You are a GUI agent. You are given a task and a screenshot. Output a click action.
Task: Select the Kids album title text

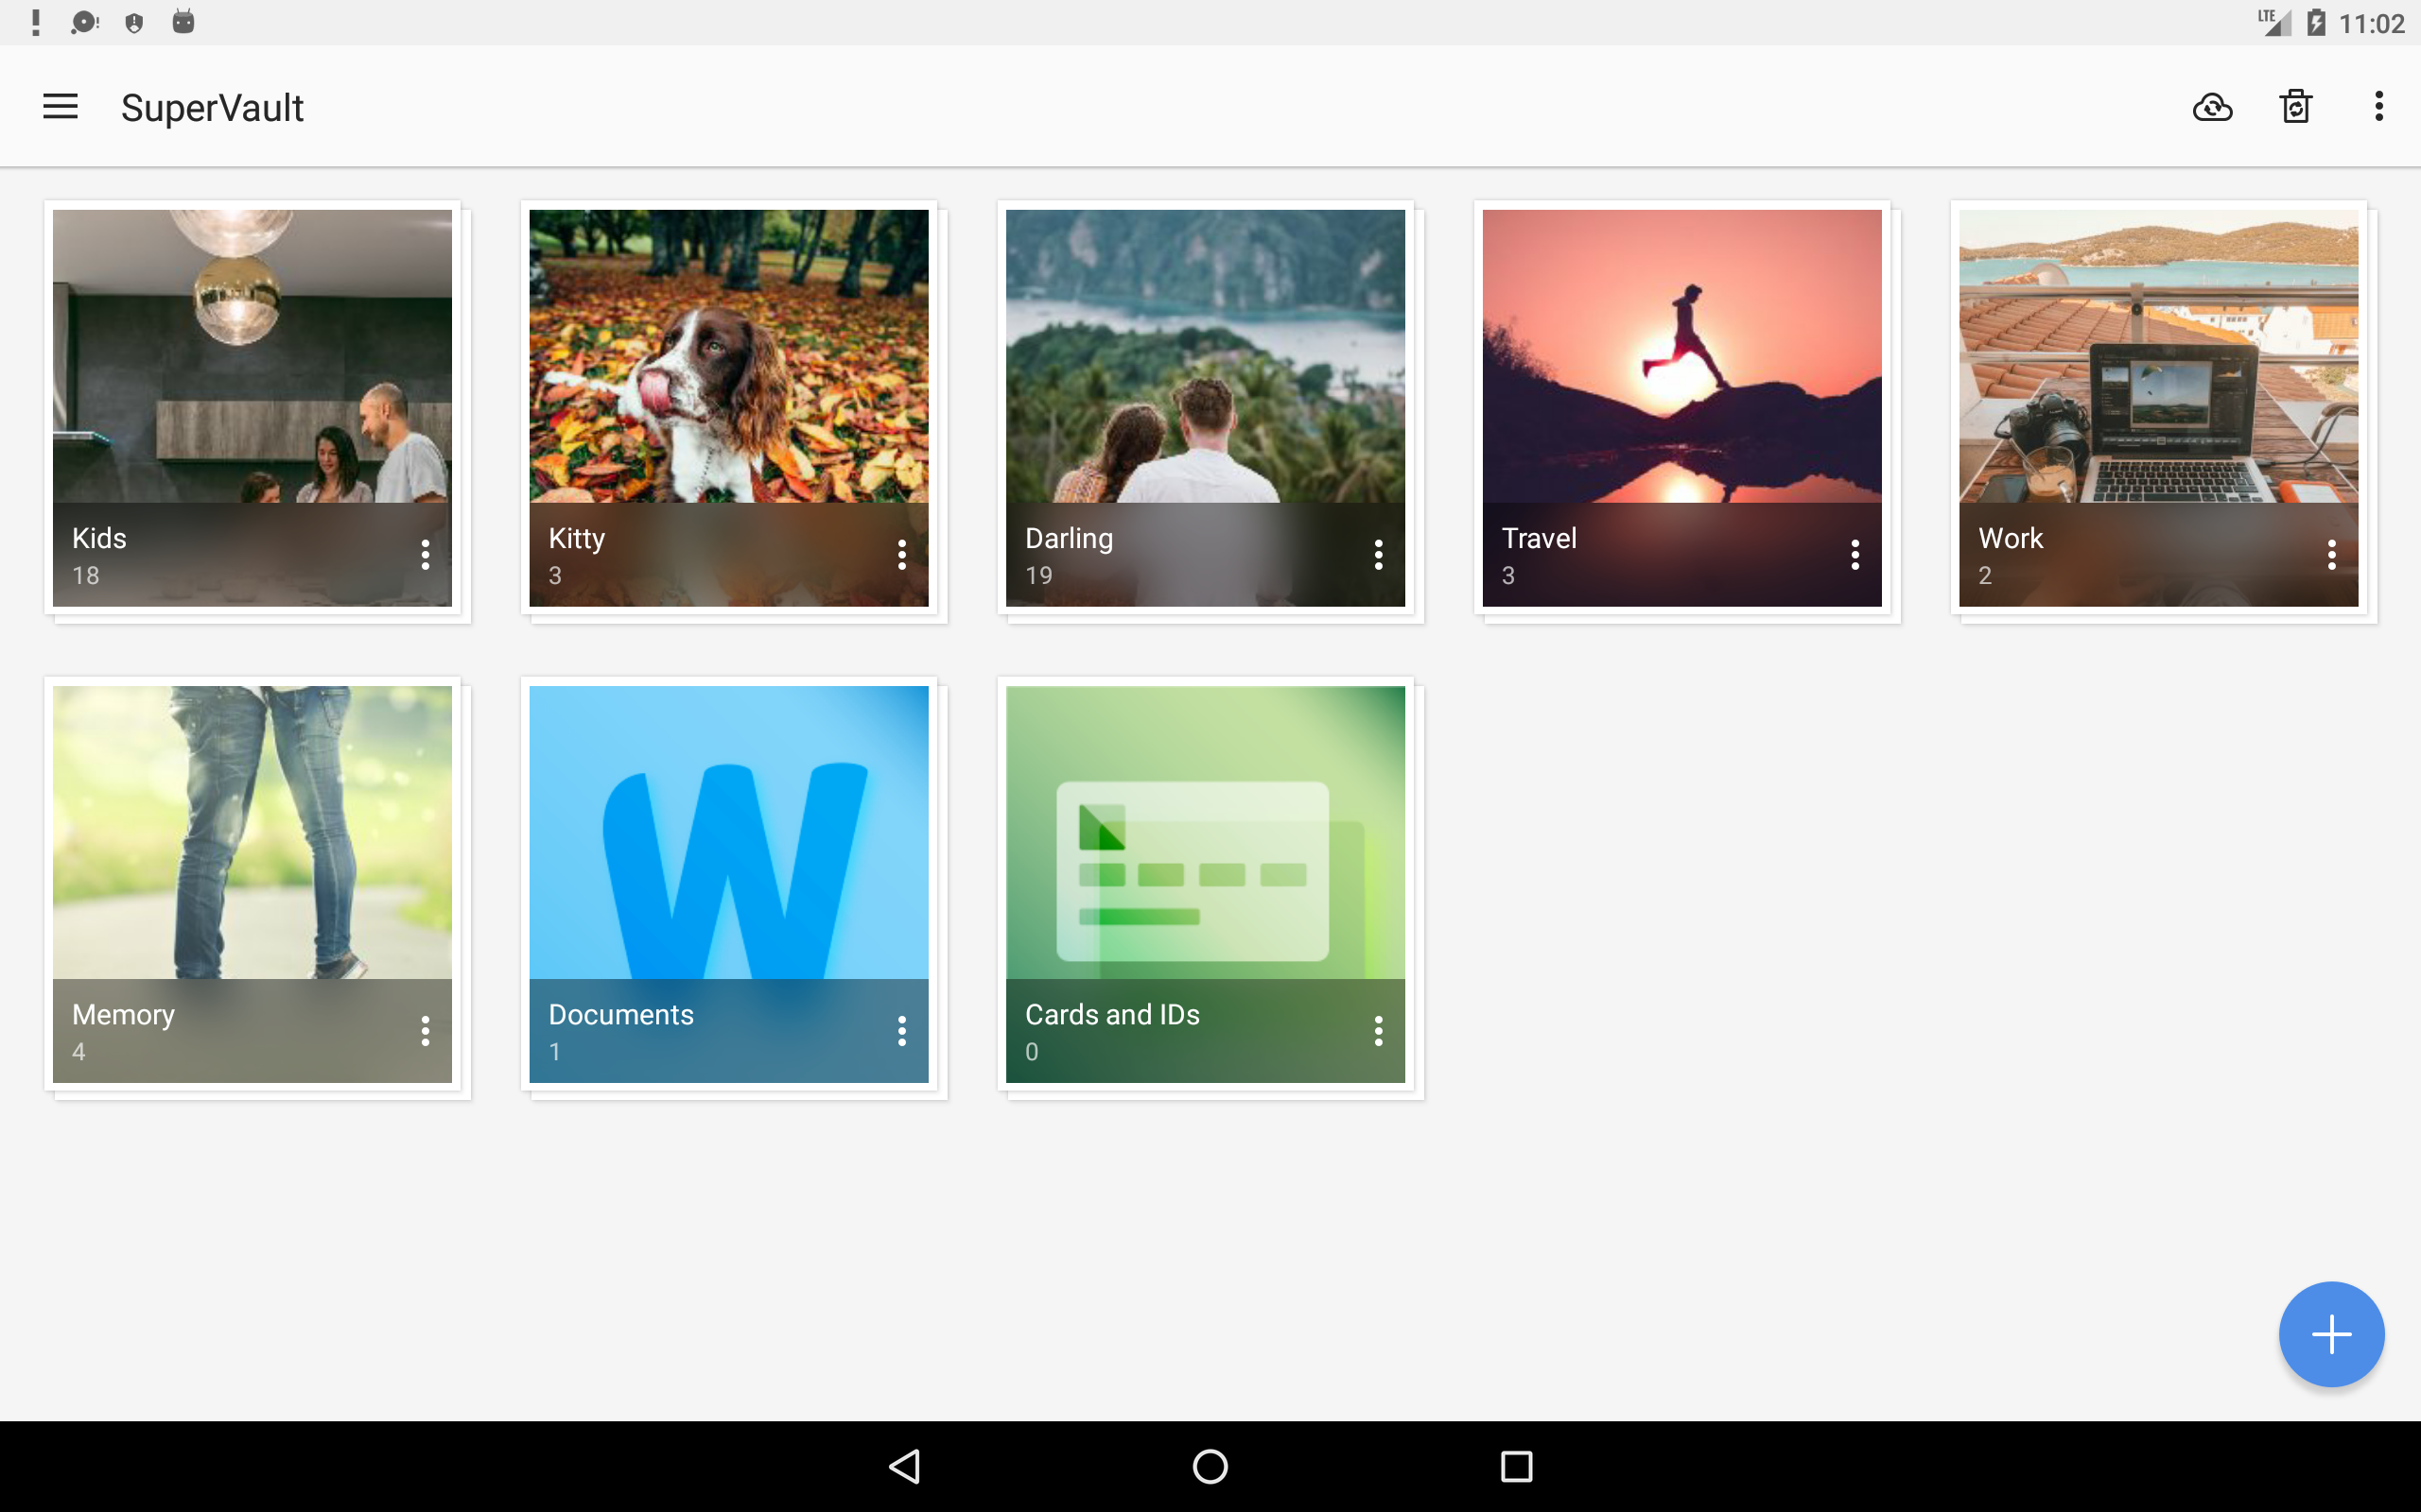(x=99, y=538)
